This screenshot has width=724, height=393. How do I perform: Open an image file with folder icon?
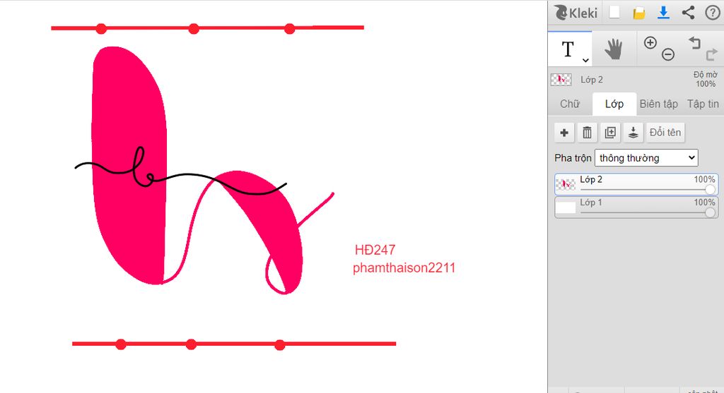(x=639, y=13)
